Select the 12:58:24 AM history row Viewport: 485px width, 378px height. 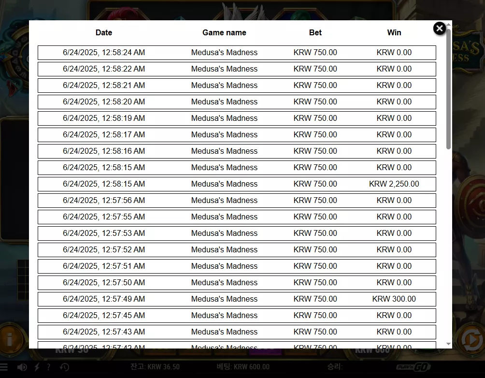(x=237, y=53)
